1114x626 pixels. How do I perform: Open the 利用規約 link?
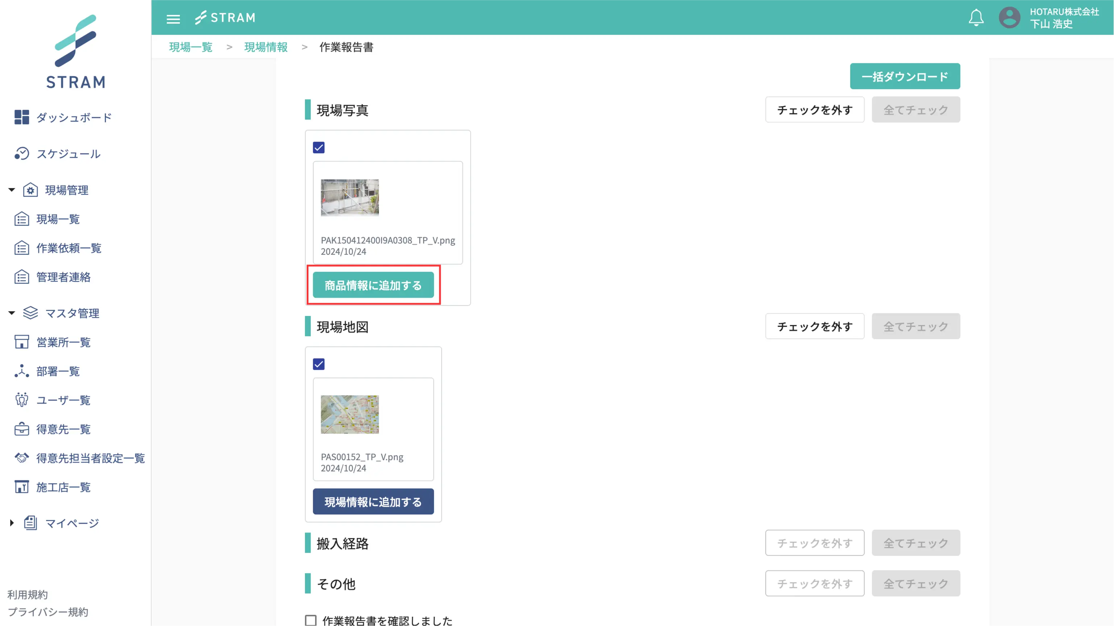point(27,594)
